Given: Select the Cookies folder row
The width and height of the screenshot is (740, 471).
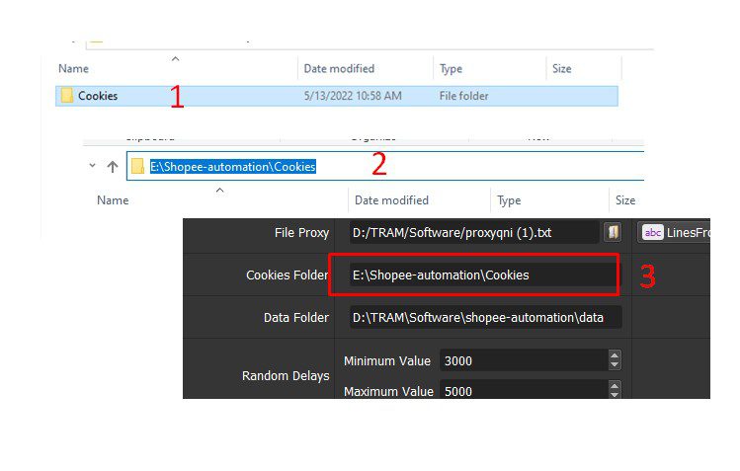Looking at the screenshot, I should pos(337,96).
